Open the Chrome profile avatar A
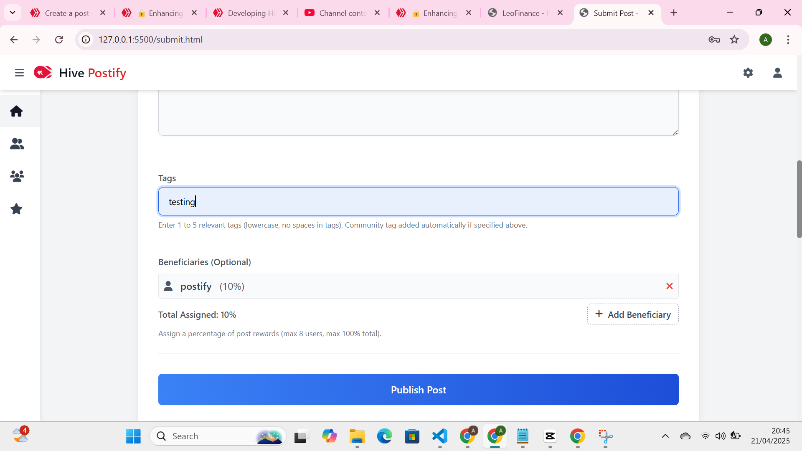Image resolution: width=802 pixels, height=451 pixels. 766,40
